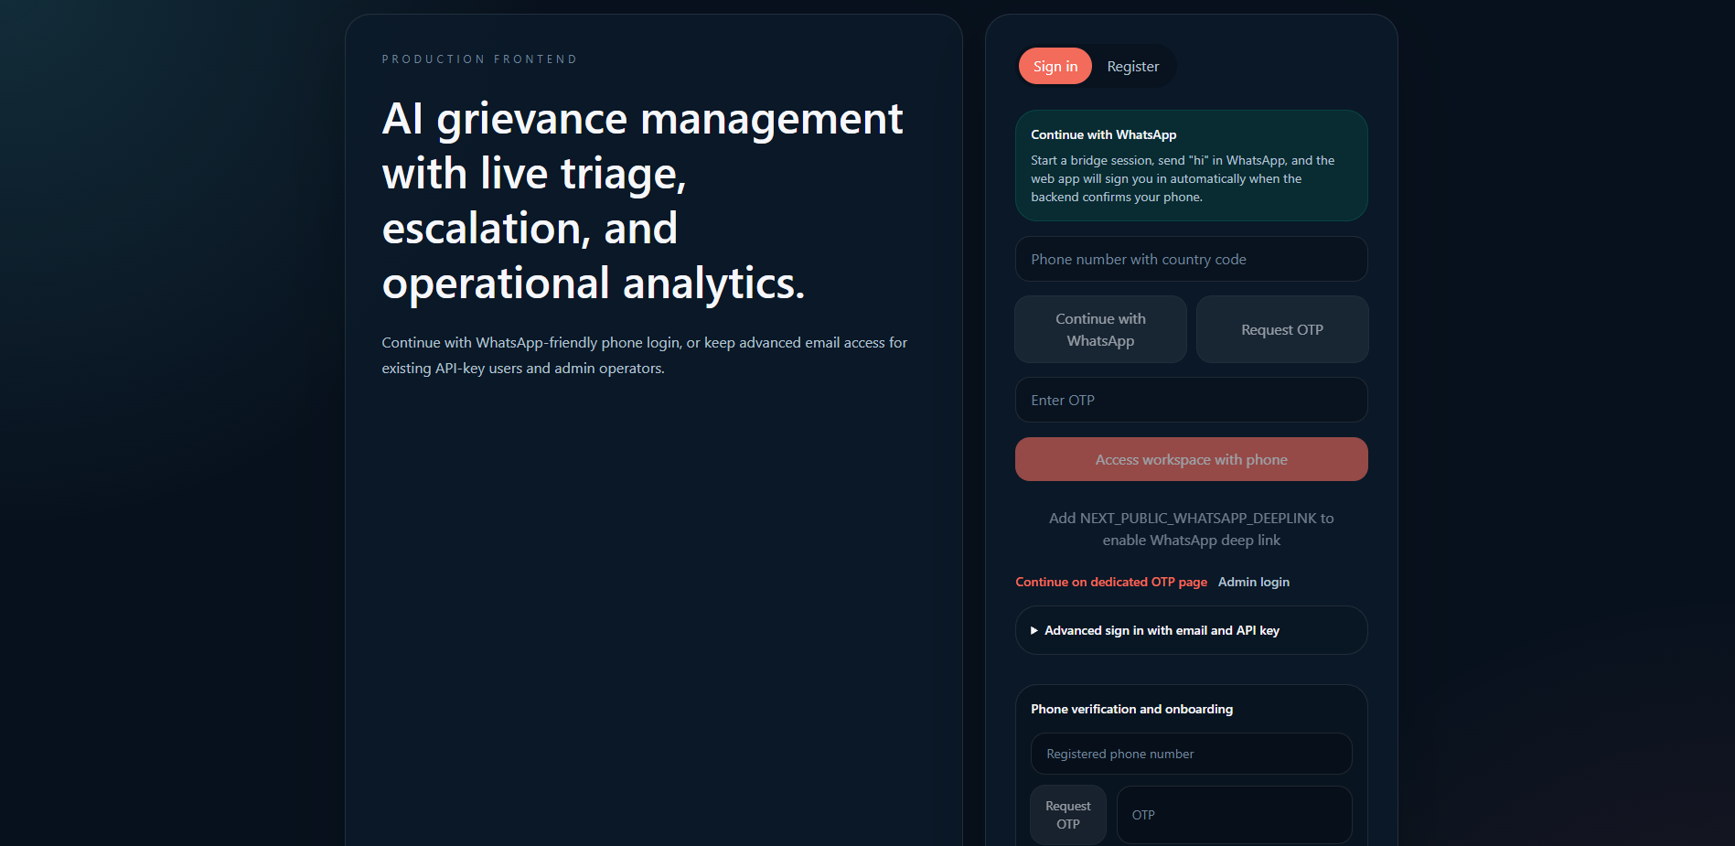Click the AI grievance management headline
Image resolution: width=1735 pixels, height=846 pixels.
pyautogui.click(x=642, y=201)
